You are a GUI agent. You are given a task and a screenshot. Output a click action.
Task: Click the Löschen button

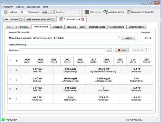coord(128,38)
